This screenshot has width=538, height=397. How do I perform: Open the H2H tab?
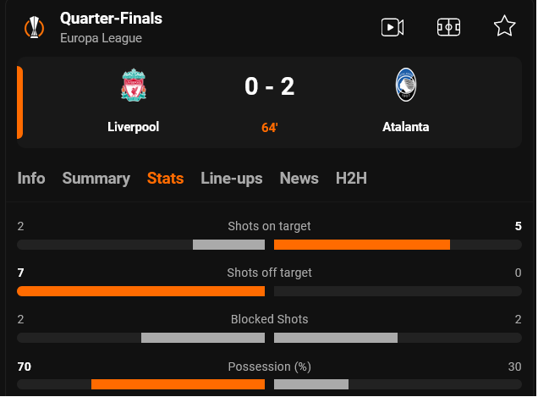351,179
